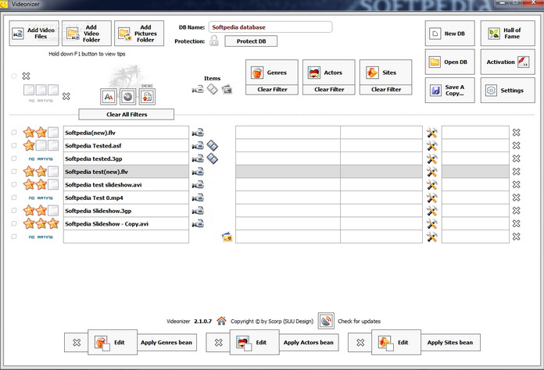The height and width of the screenshot is (370, 544).
Task: Click the DB Name input field
Action: pos(270,27)
